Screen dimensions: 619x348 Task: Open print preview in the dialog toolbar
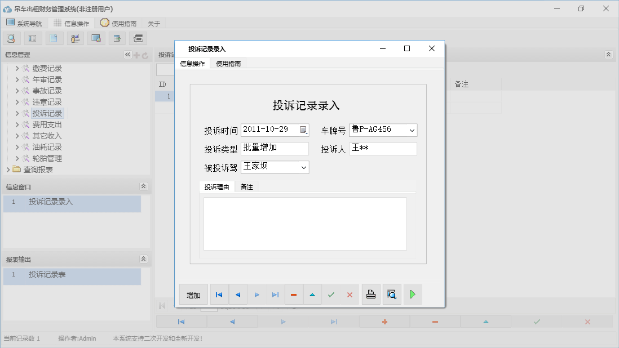coord(392,294)
